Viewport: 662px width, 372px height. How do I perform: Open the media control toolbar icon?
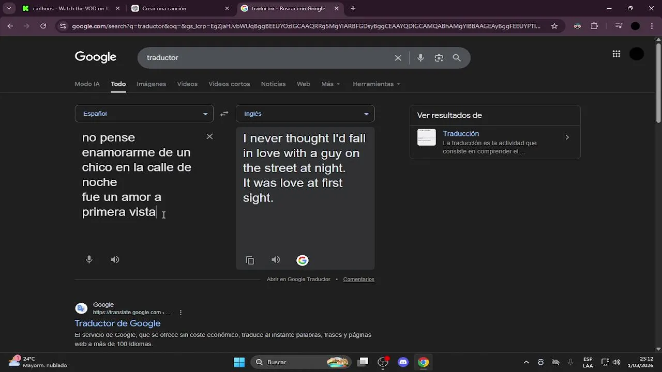click(x=619, y=26)
